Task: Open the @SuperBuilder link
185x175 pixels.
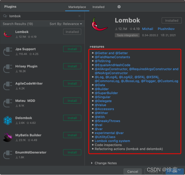Action: pyautogui.click(x=106, y=93)
